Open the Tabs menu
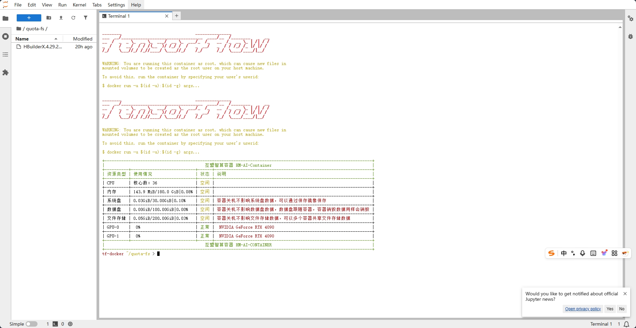The height and width of the screenshot is (328, 636). coord(97,5)
